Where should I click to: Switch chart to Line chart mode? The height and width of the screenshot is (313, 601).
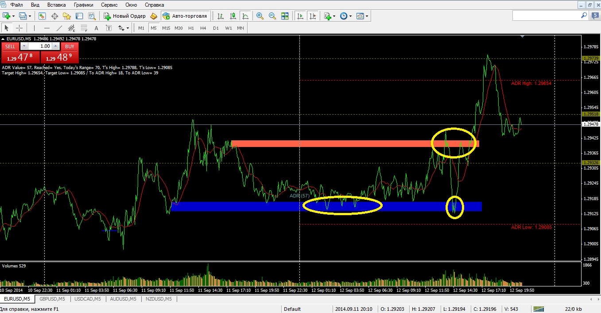[245, 16]
